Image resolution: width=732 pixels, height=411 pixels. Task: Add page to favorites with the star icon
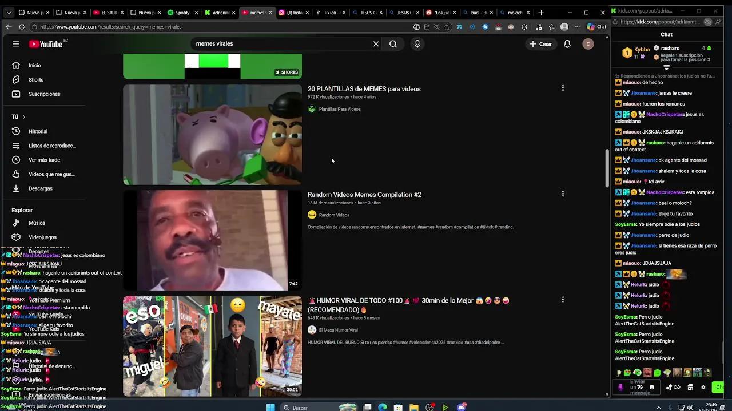coord(447,27)
